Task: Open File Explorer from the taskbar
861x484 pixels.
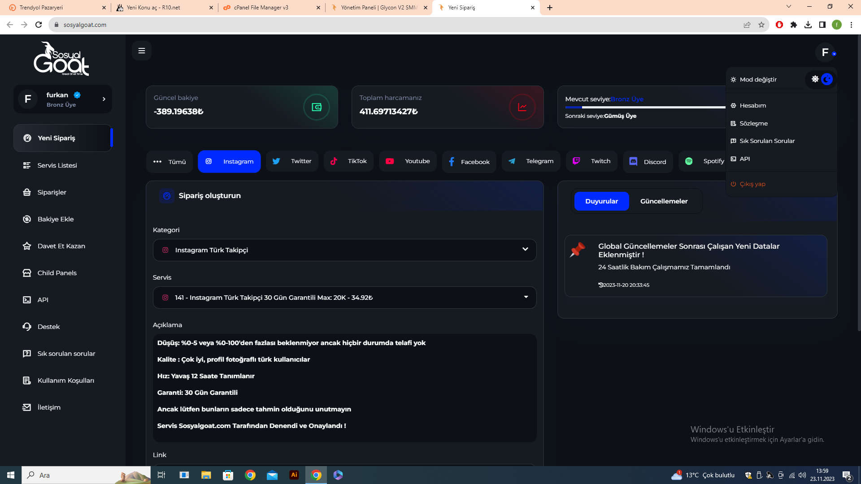Action: coord(206,475)
